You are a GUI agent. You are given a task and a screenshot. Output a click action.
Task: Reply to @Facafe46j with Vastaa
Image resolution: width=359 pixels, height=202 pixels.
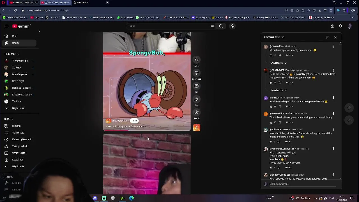tap(289, 55)
